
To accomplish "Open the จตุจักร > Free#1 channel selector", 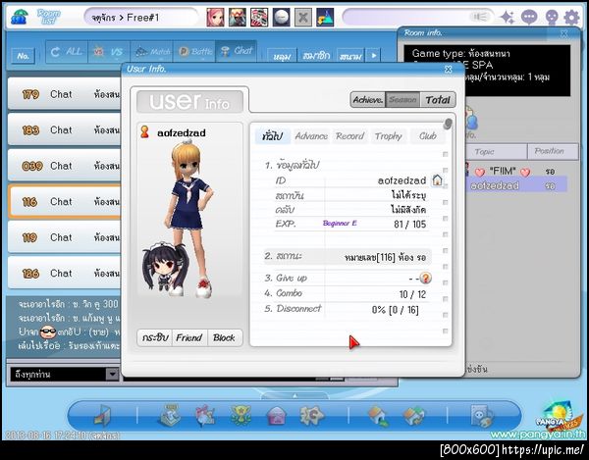I will (140, 18).
